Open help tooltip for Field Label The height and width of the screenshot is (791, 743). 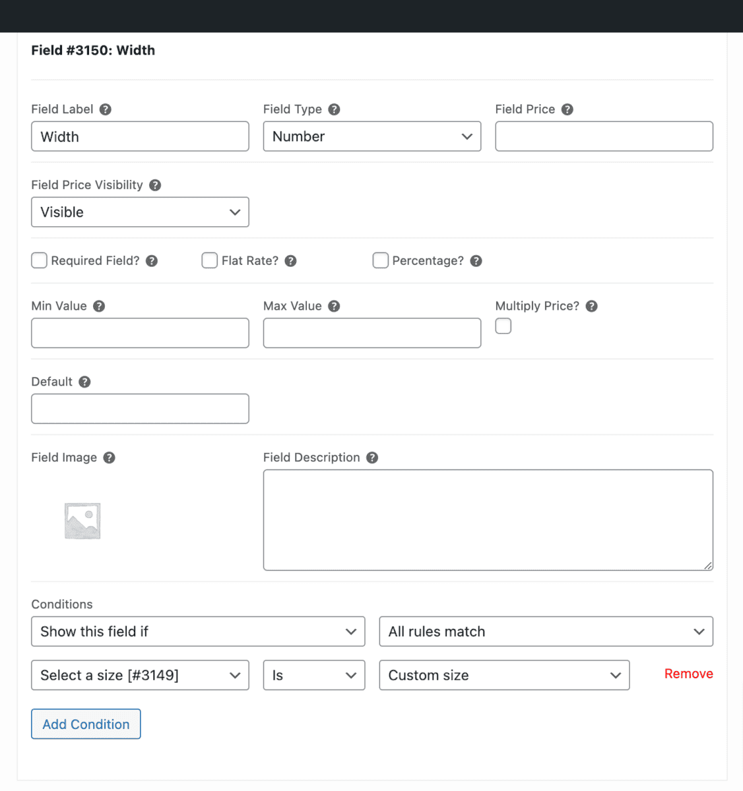(106, 109)
